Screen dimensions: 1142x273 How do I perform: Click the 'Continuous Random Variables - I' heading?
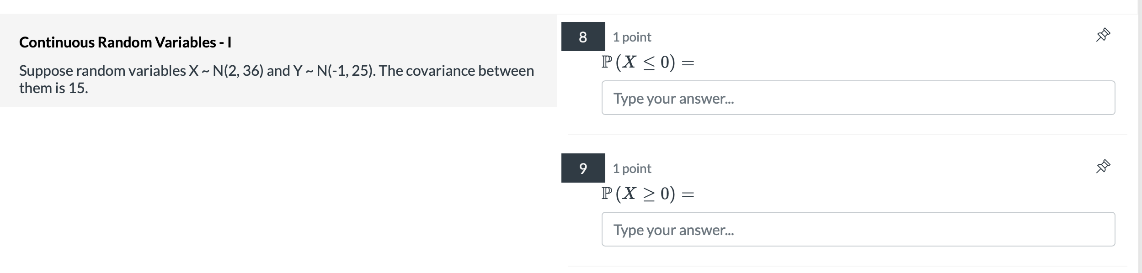tap(125, 42)
